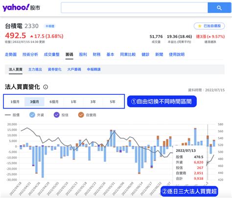Select the 1個月 time range
Viewport: 232px width, 198px height.
pyautogui.click(x=15, y=102)
